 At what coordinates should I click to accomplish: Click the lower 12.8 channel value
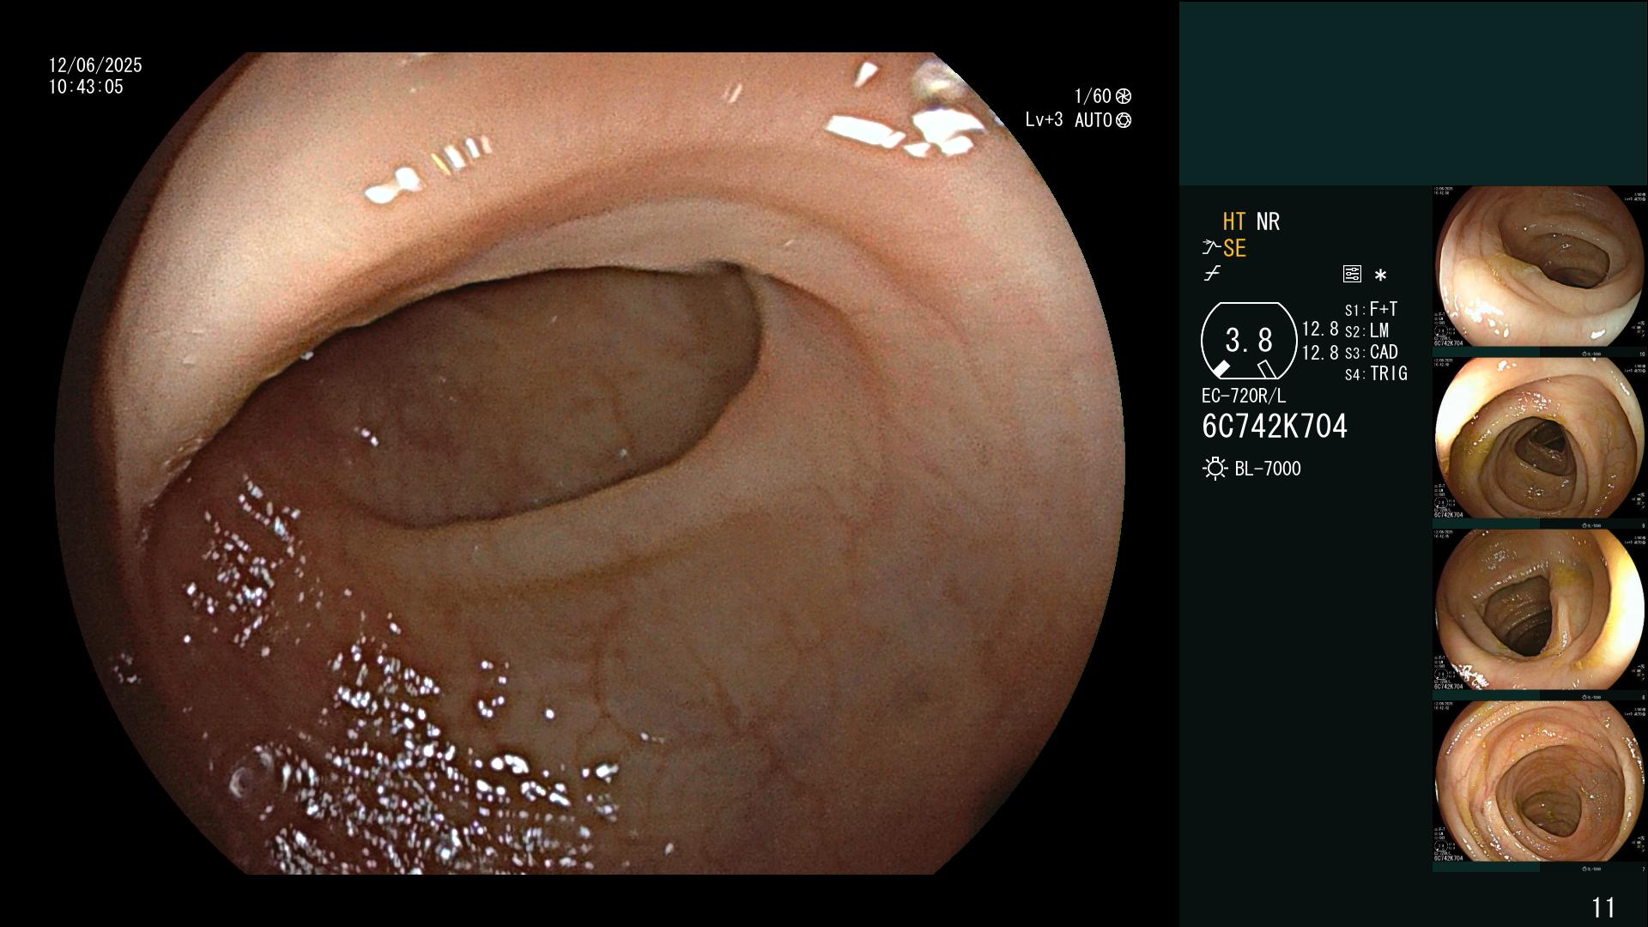coord(1320,353)
